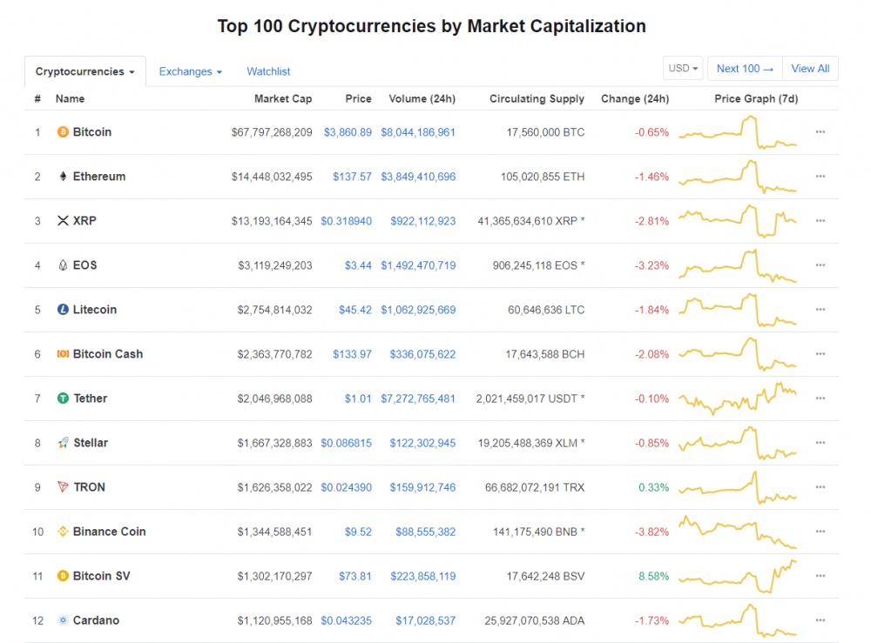Sort by Market Cap column header
This screenshot has height=643, width=871.
click(283, 98)
